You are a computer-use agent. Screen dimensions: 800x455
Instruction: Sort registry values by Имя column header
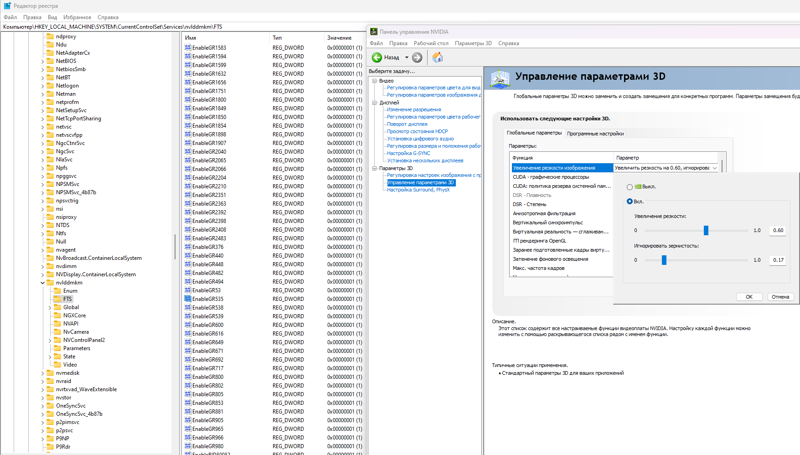pyautogui.click(x=225, y=38)
